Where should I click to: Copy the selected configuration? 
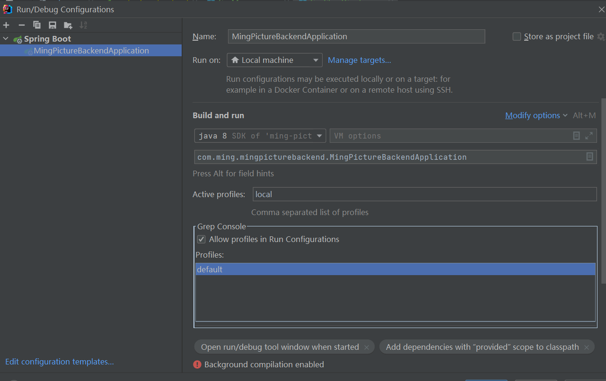(37, 25)
